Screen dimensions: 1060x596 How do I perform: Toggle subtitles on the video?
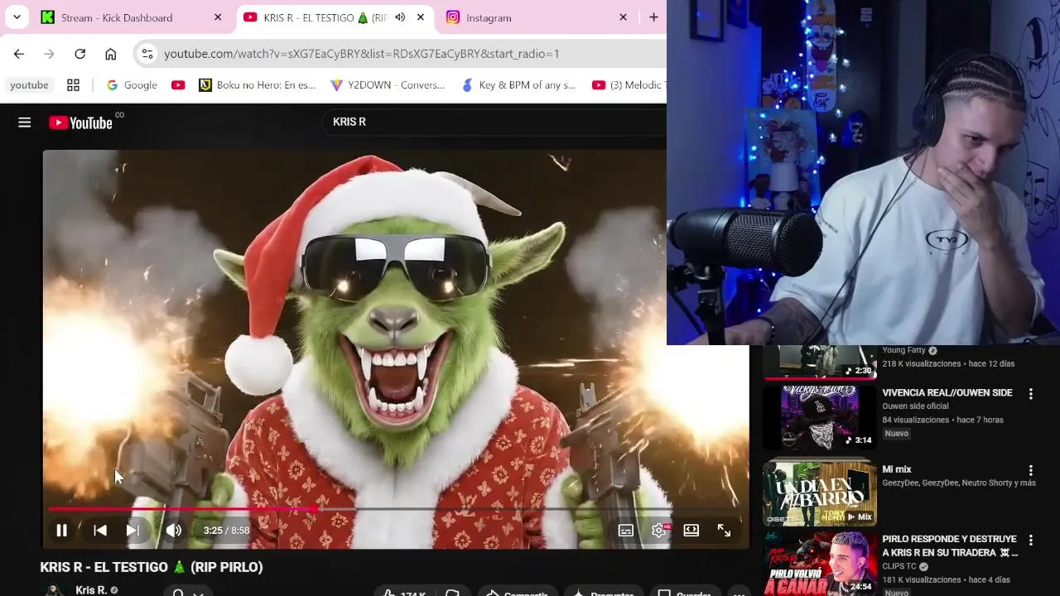[x=626, y=531]
